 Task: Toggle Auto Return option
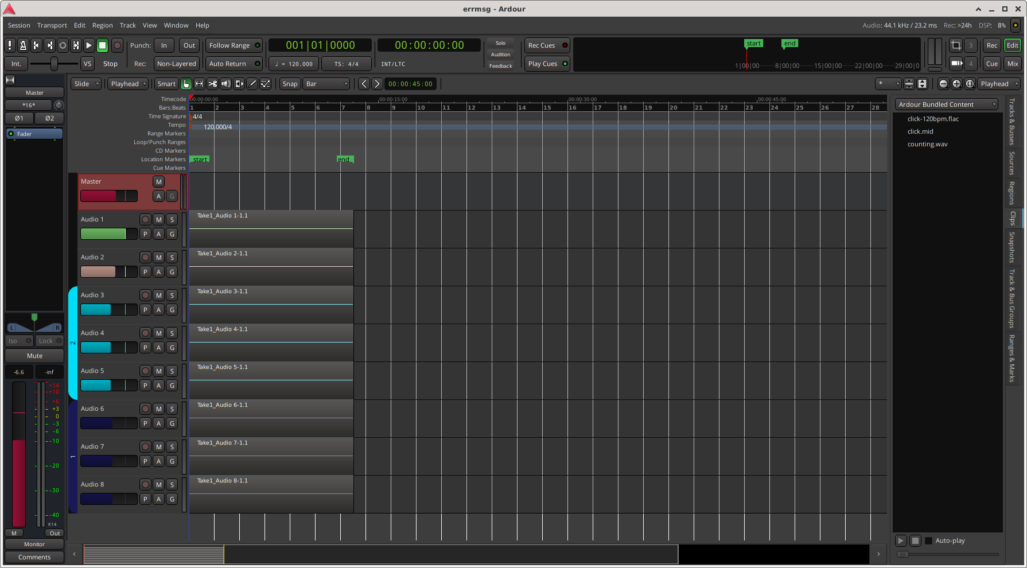[x=234, y=64]
